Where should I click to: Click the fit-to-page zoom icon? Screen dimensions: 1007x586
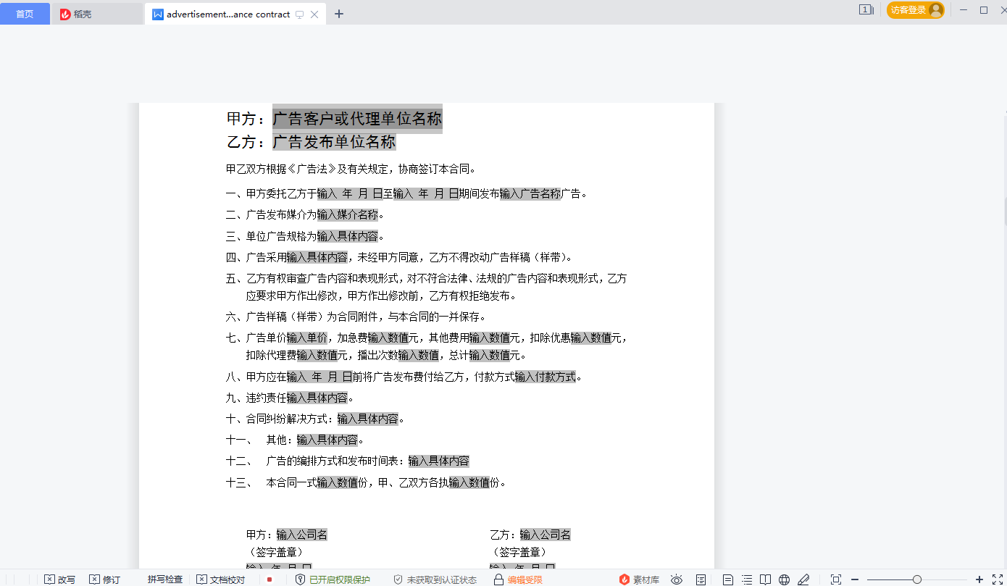pos(835,579)
